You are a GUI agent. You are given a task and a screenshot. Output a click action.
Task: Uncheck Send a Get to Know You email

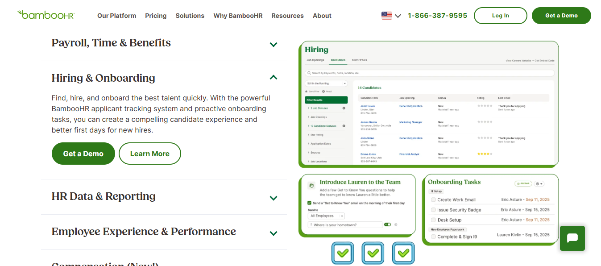click(310, 203)
